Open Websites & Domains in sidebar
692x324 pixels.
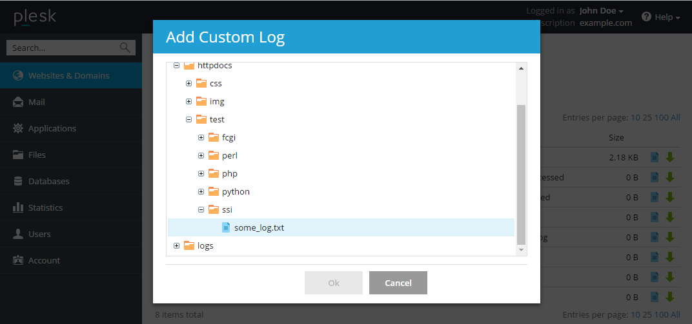[68, 75]
